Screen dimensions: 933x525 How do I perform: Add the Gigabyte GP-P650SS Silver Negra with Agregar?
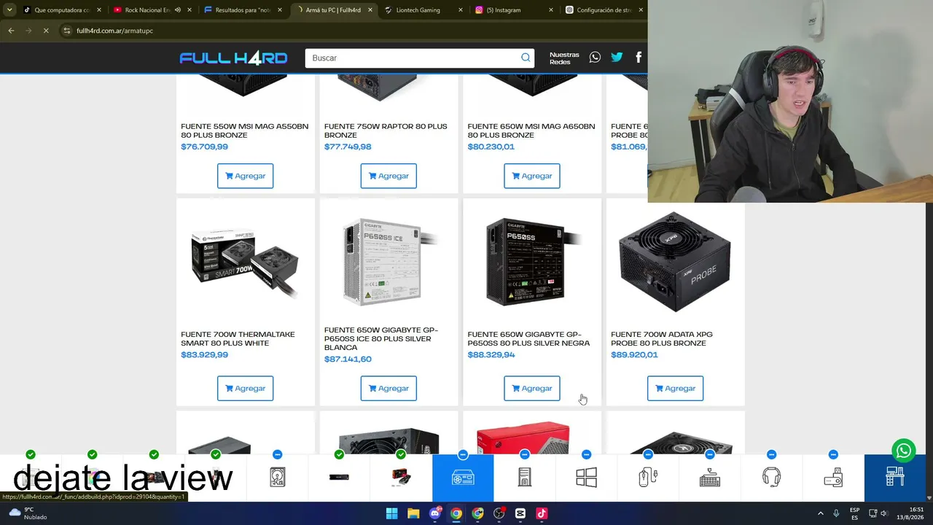(x=532, y=388)
